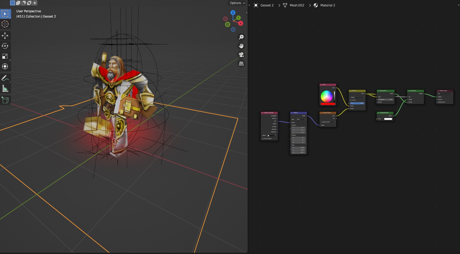This screenshot has width=460, height=254.
Task: Choose the Measure tool
Action: [x=5, y=89]
